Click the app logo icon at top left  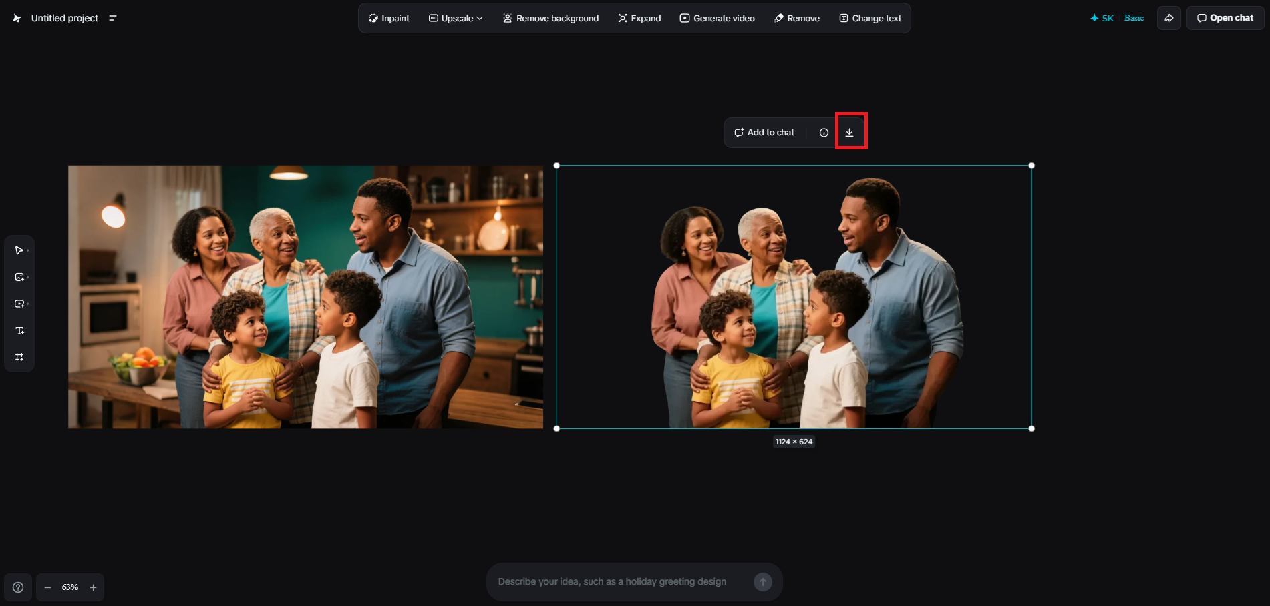(17, 18)
